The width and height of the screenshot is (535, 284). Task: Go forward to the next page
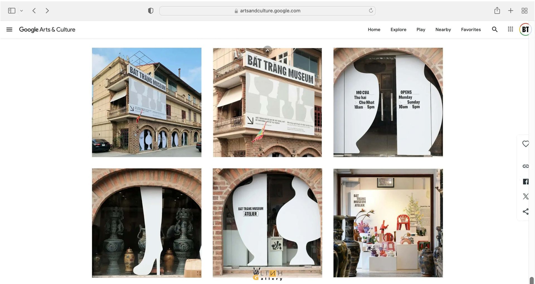[47, 11]
